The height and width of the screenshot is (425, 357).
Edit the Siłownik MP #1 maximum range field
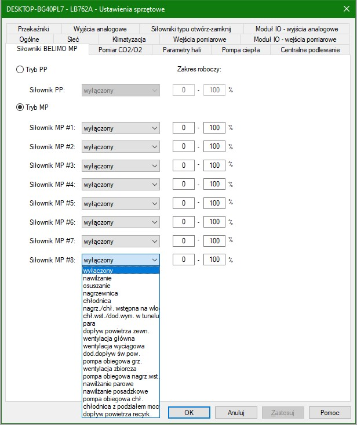click(214, 128)
